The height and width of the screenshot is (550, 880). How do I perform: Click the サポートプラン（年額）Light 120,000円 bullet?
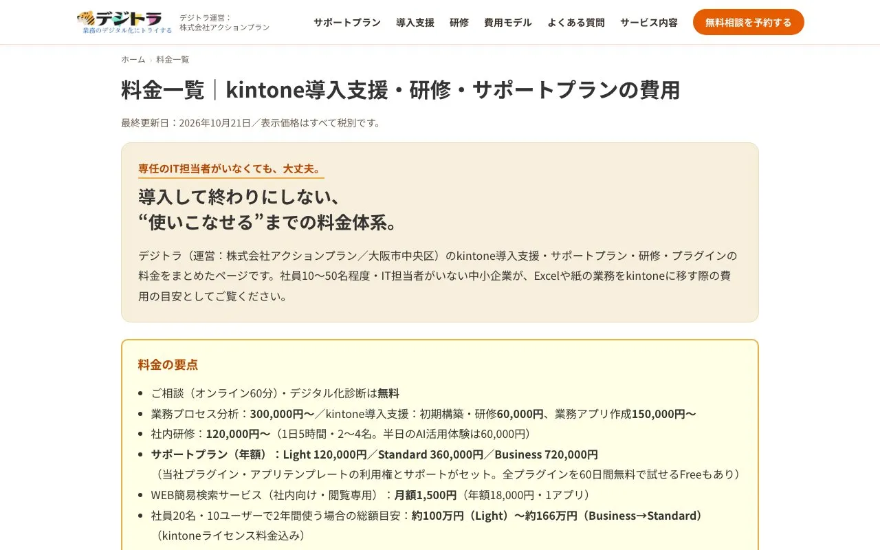[x=375, y=454]
